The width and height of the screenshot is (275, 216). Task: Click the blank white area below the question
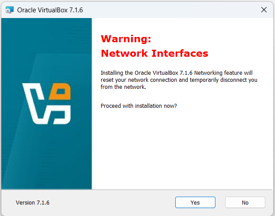pos(182,149)
